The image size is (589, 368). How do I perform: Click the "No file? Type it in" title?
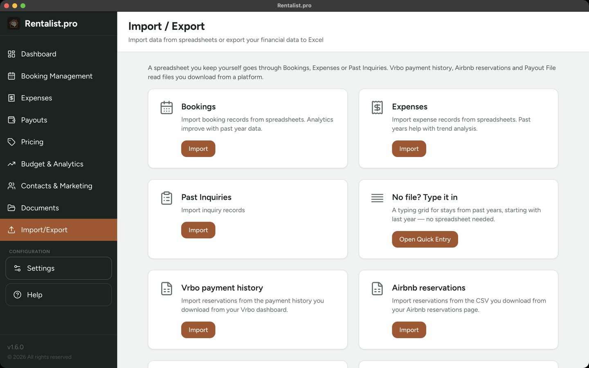click(x=425, y=197)
